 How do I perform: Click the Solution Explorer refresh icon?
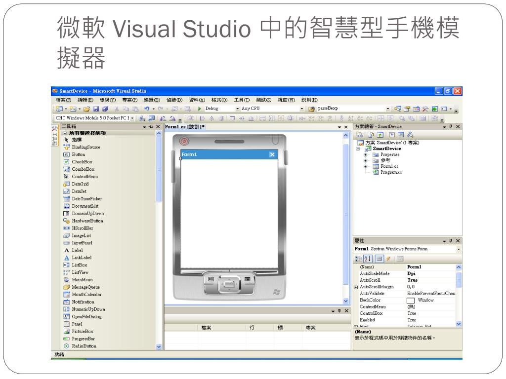[380, 135]
